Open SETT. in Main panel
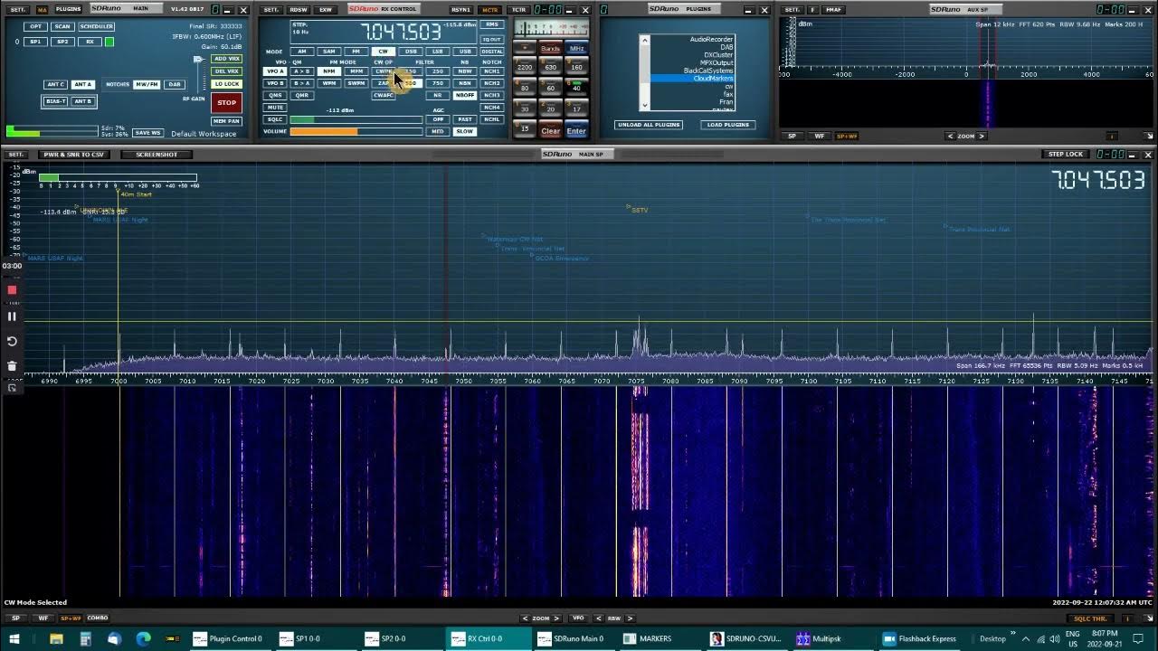 (18, 9)
